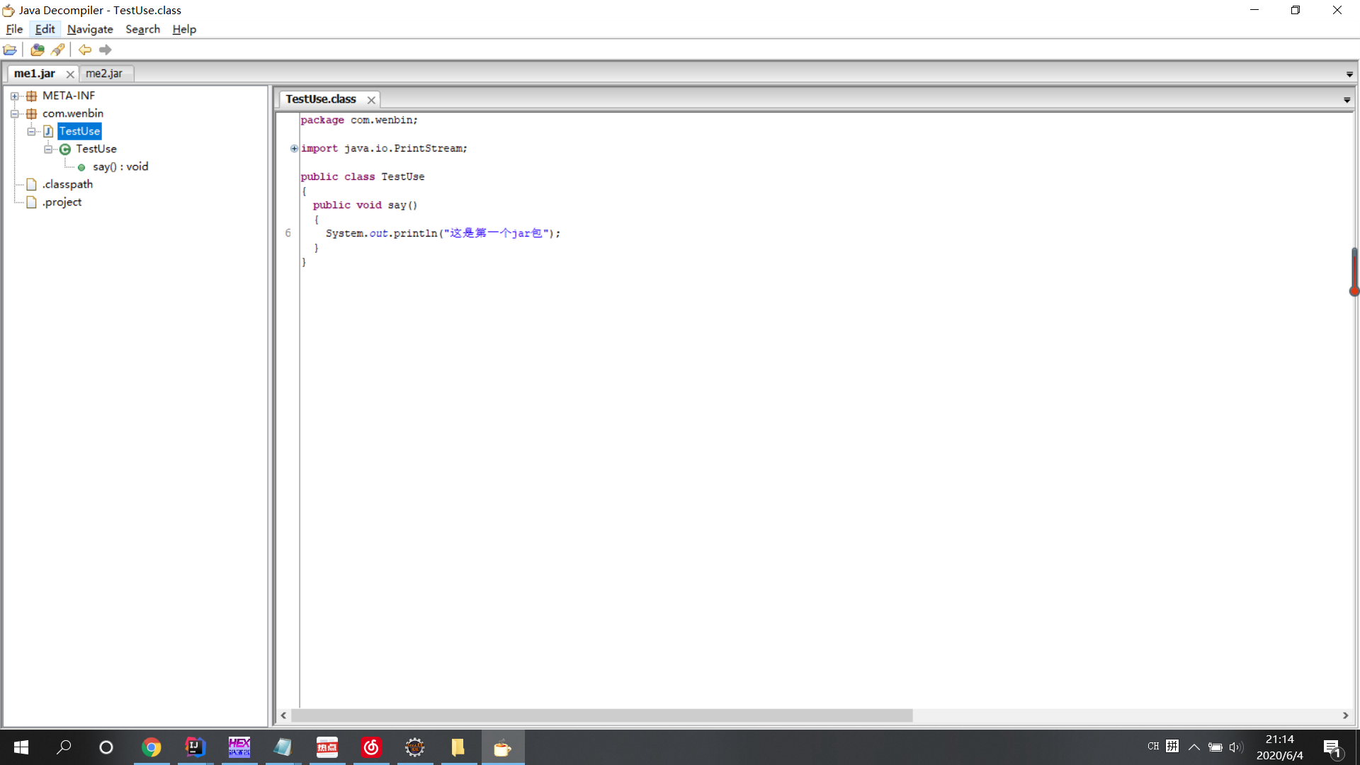The height and width of the screenshot is (765, 1360).
Task: Close the TestUse.class editor tab
Action: [371, 100]
